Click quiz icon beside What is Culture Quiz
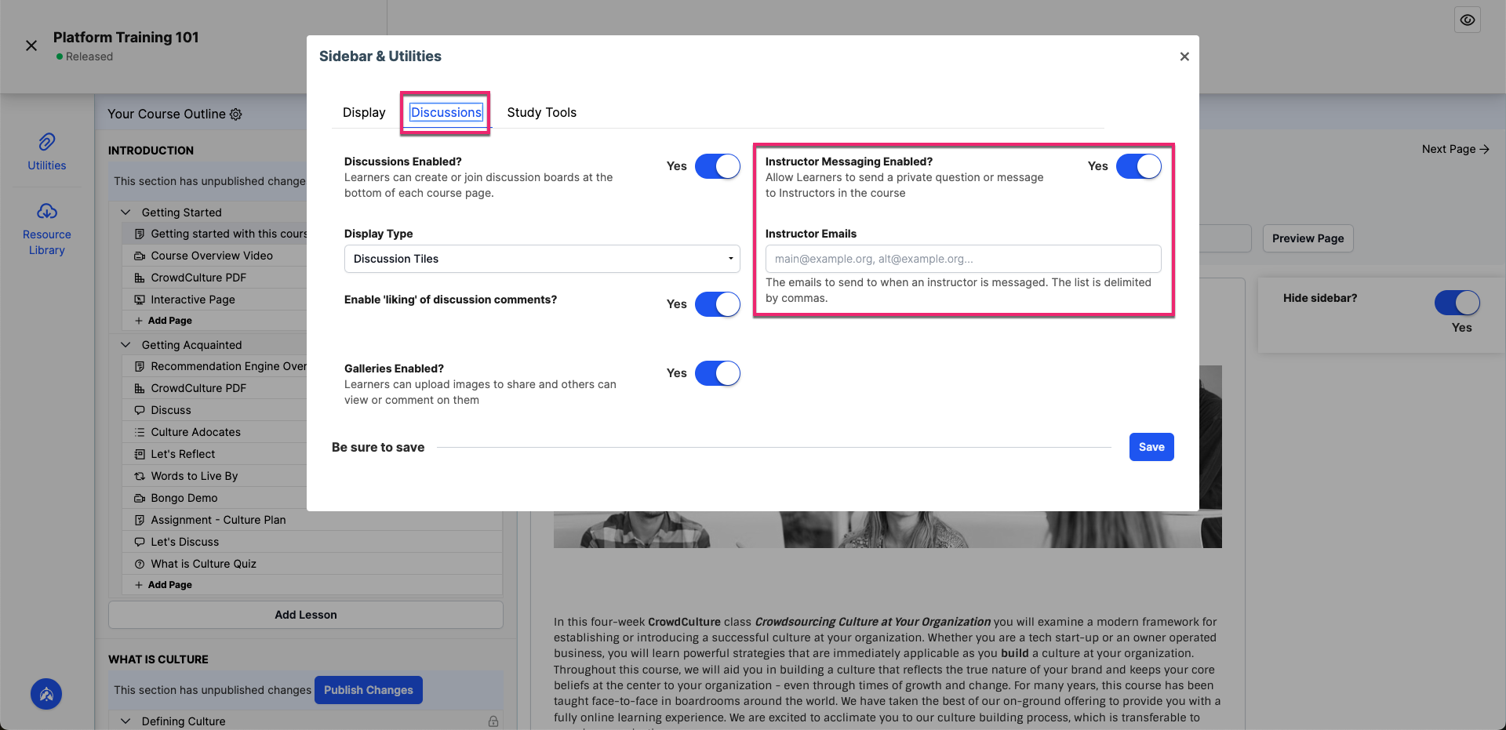The image size is (1506, 730). point(140,564)
